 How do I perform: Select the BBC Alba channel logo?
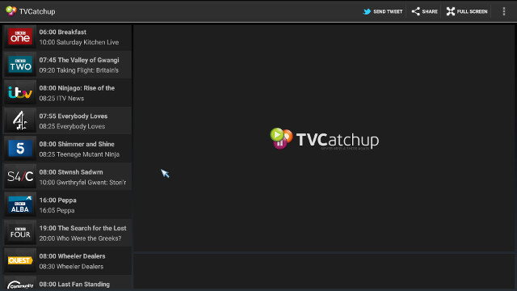20,205
